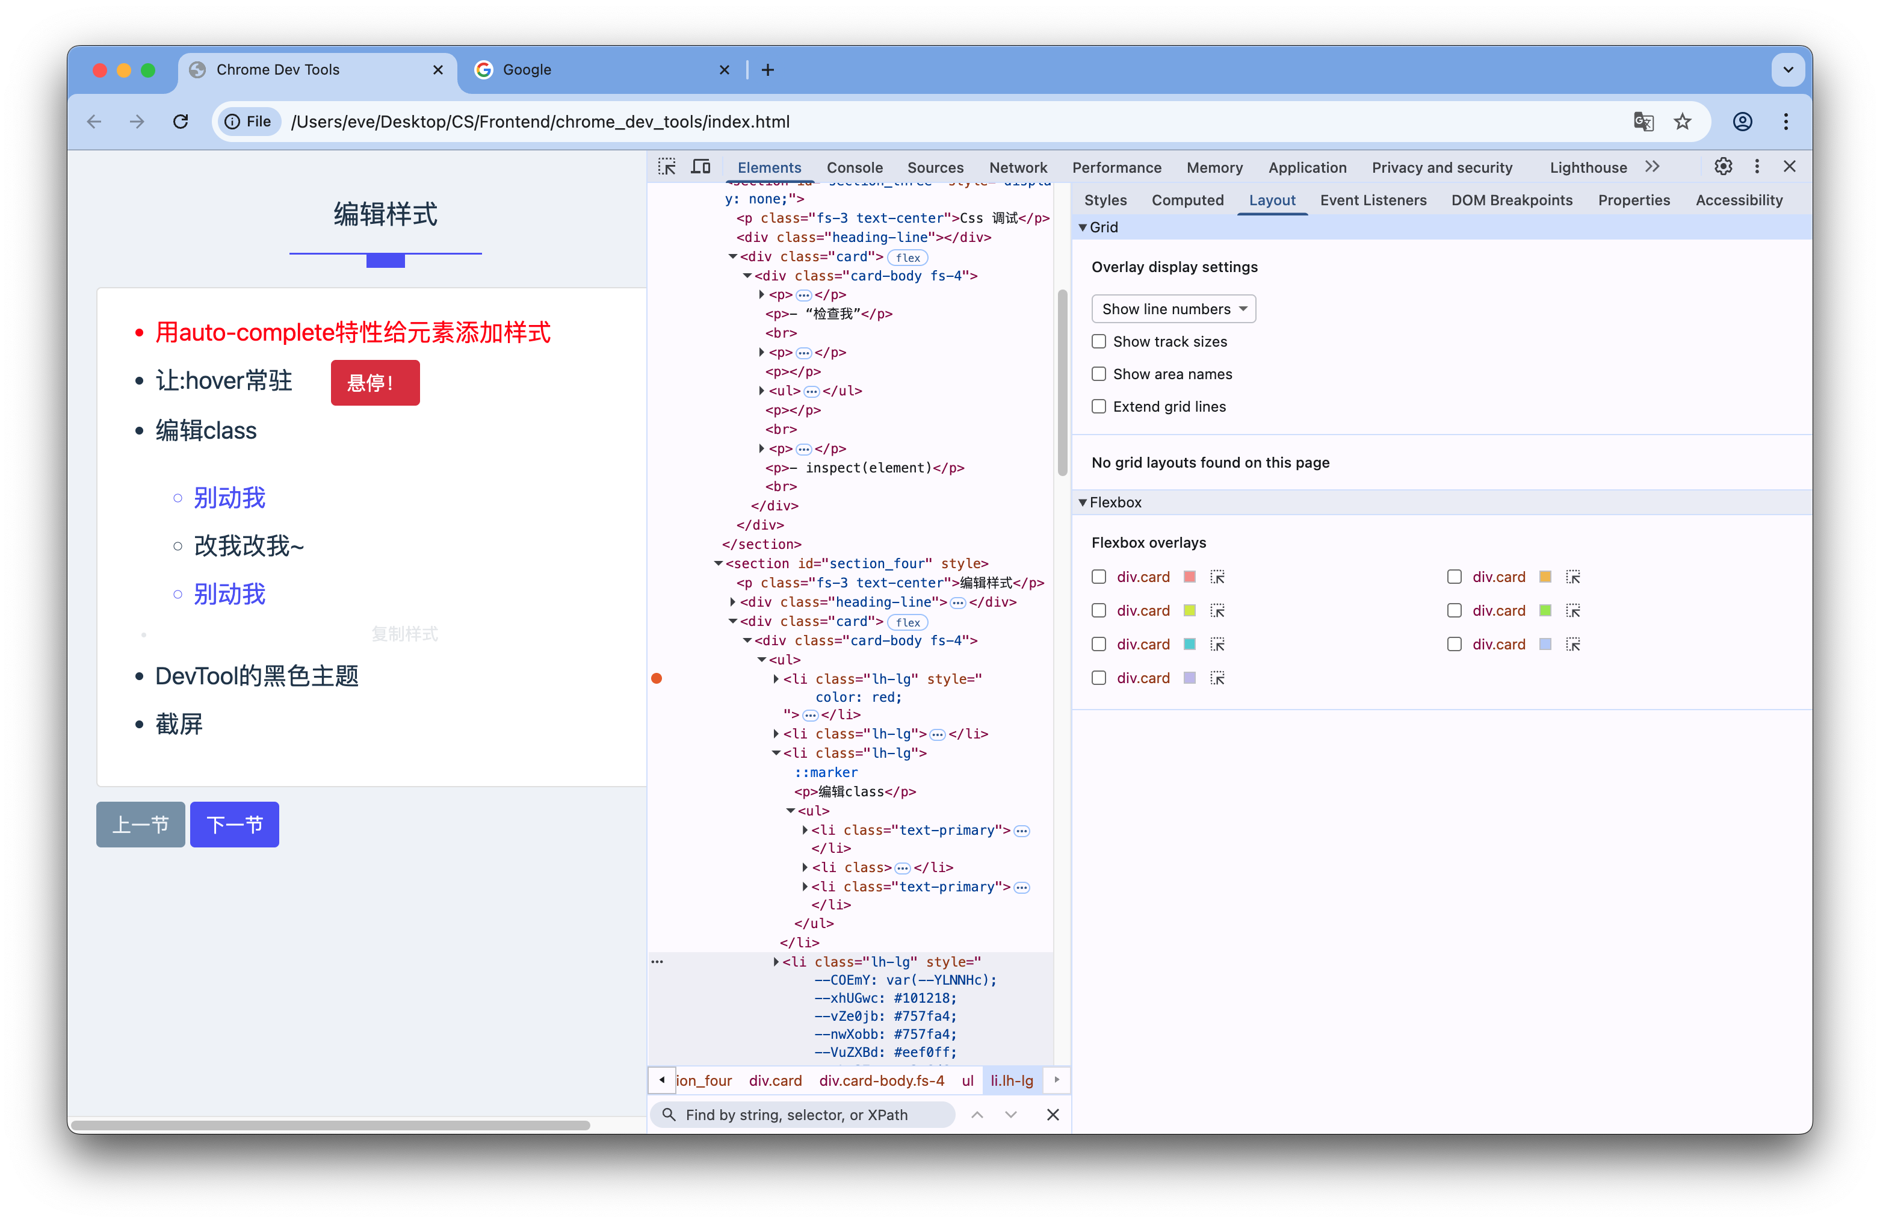Reload the page
The height and width of the screenshot is (1223, 1880).
[x=181, y=122]
